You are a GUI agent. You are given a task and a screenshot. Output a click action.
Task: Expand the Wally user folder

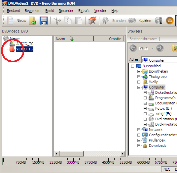click(139, 82)
